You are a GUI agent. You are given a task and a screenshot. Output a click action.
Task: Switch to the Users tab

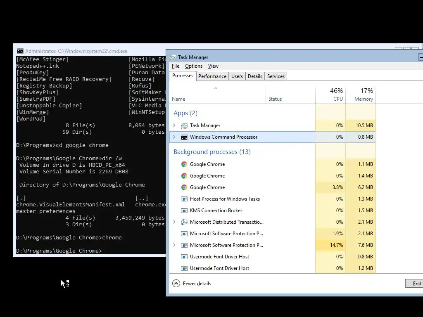pos(237,76)
